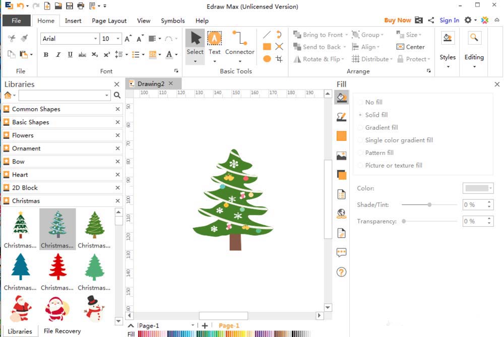Apply strikethrough formatting

82,54
